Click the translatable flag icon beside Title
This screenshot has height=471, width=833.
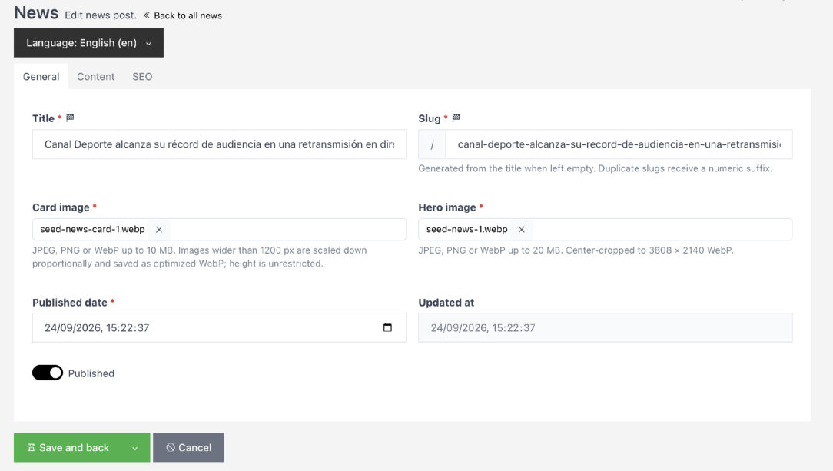pyautogui.click(x=70, y=118)
